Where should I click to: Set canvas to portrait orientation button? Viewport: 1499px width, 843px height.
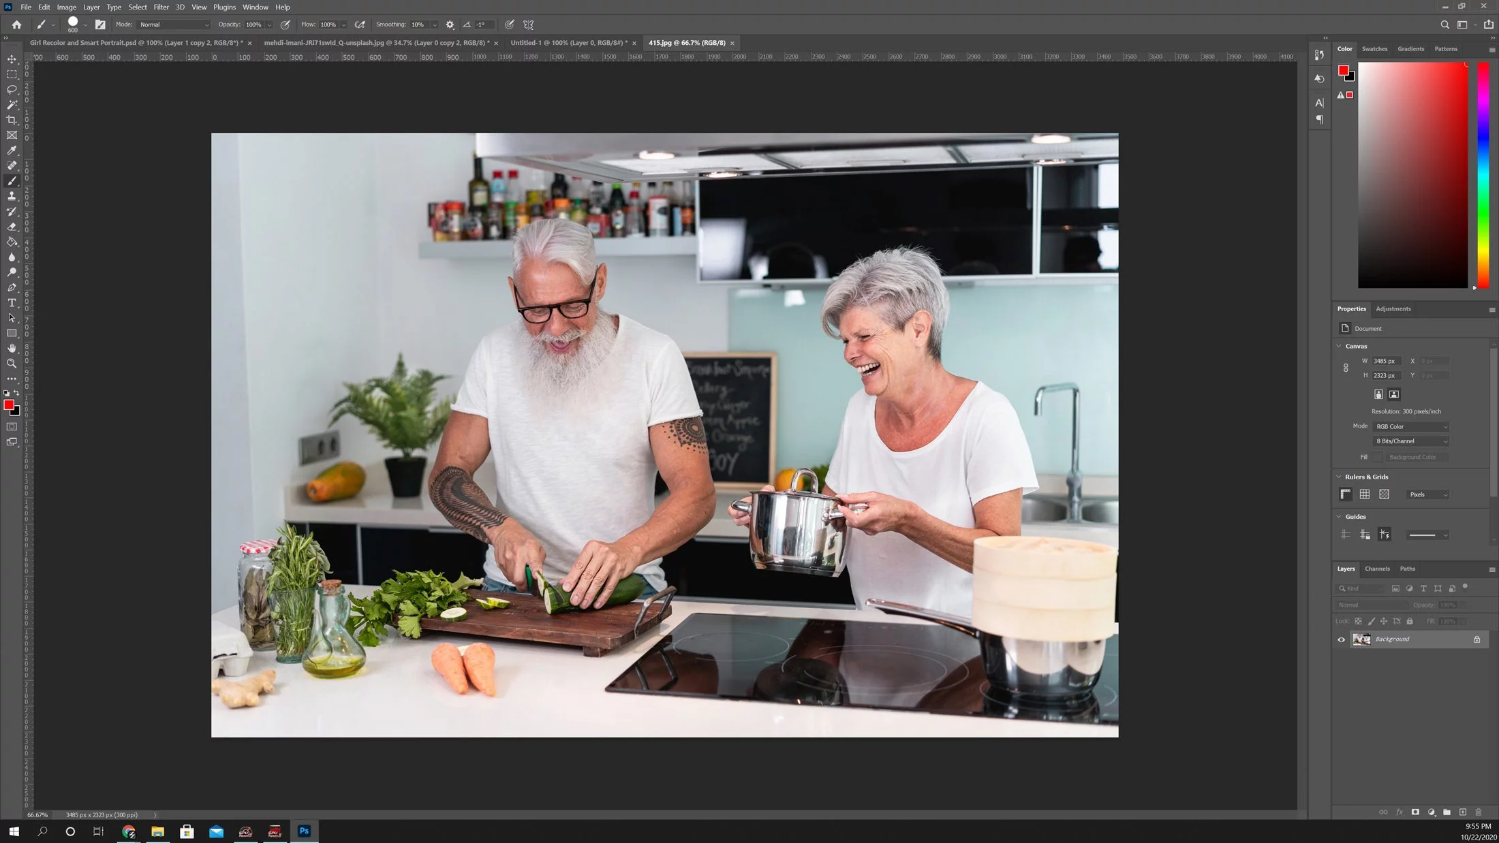(x=1378, y=394)
